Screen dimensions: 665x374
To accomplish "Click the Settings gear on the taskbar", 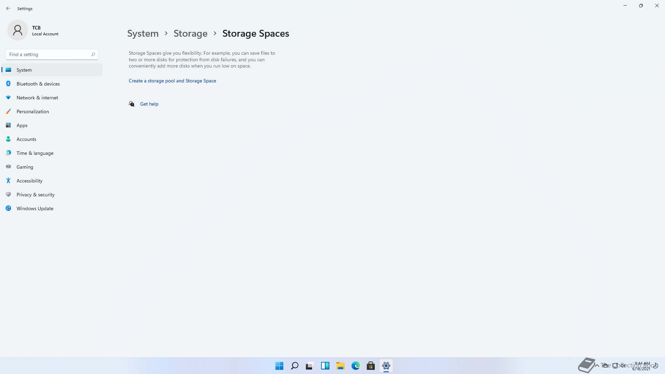I will (386, 366).
